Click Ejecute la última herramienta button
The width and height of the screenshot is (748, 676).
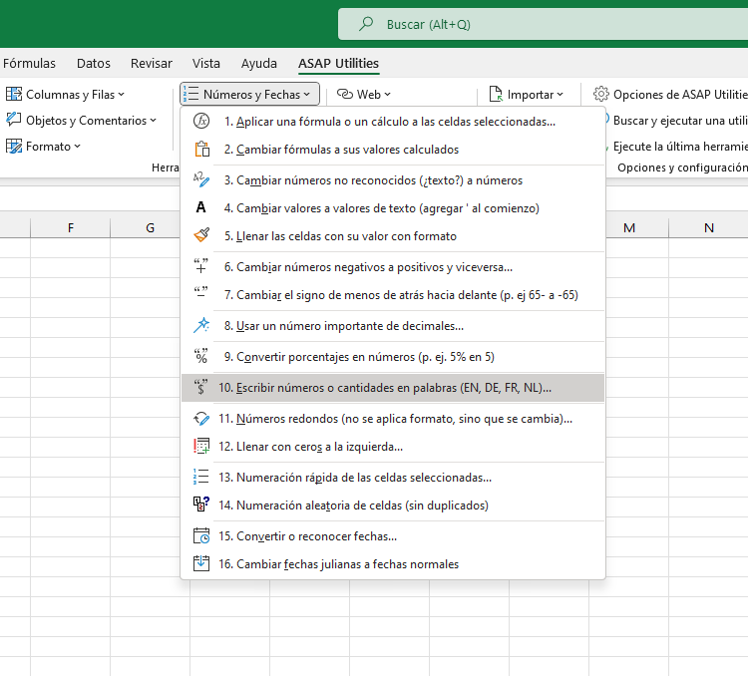point(675,146)
